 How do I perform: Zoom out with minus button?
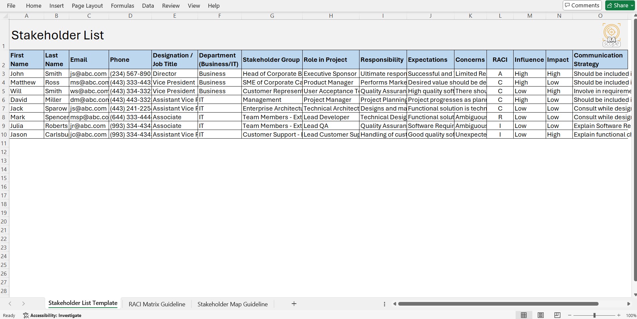coord(570,315)
